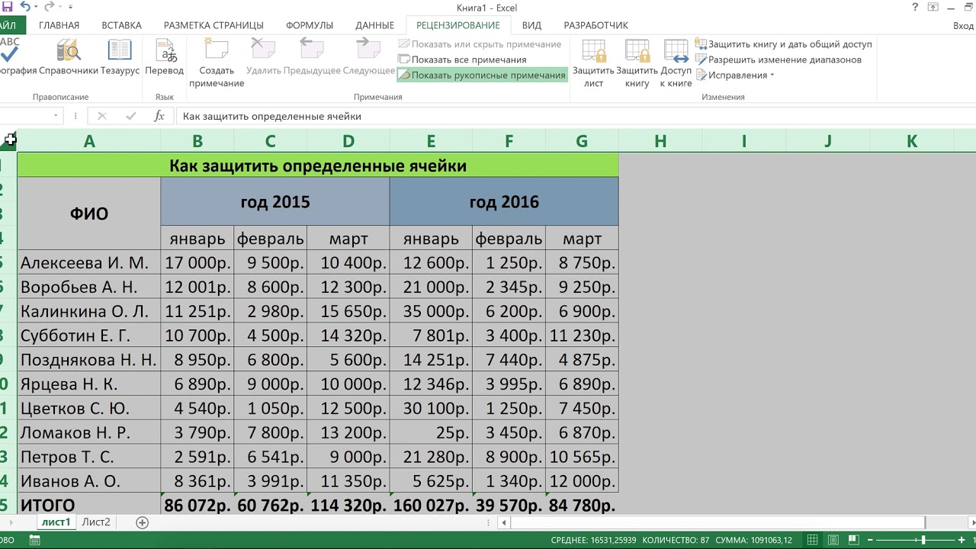Screen dimensions: 976x549
Task: Select the ИТОГО total cell 114 320р.
Action: pyautogui.click(x=348, y=505)
